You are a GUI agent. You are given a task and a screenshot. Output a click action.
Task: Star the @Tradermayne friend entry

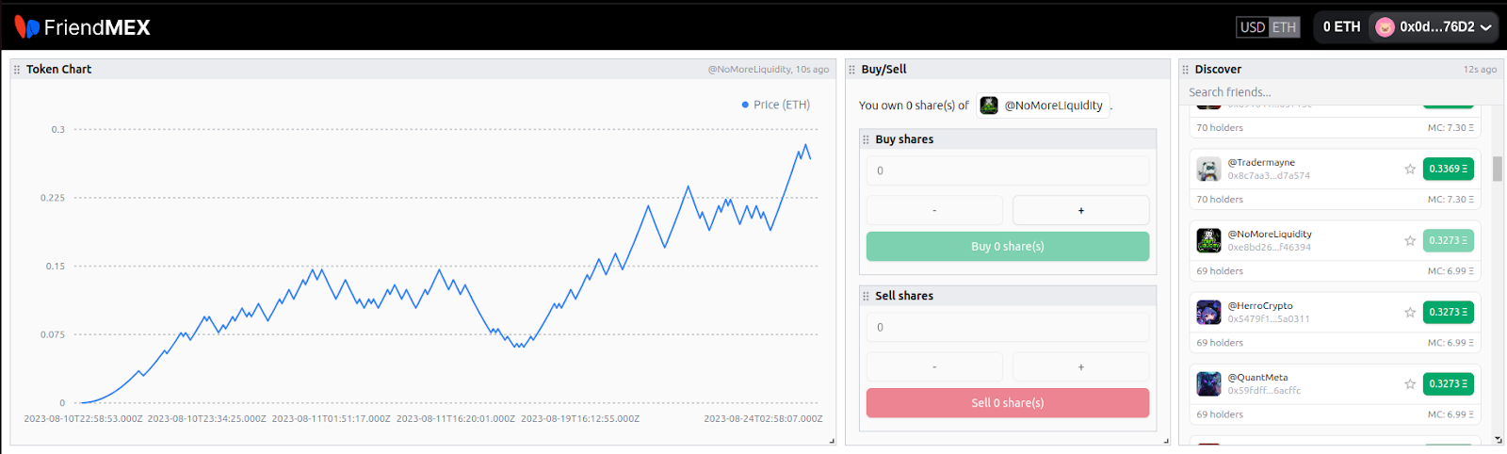pyautogui.click(x=1410, y=170)
